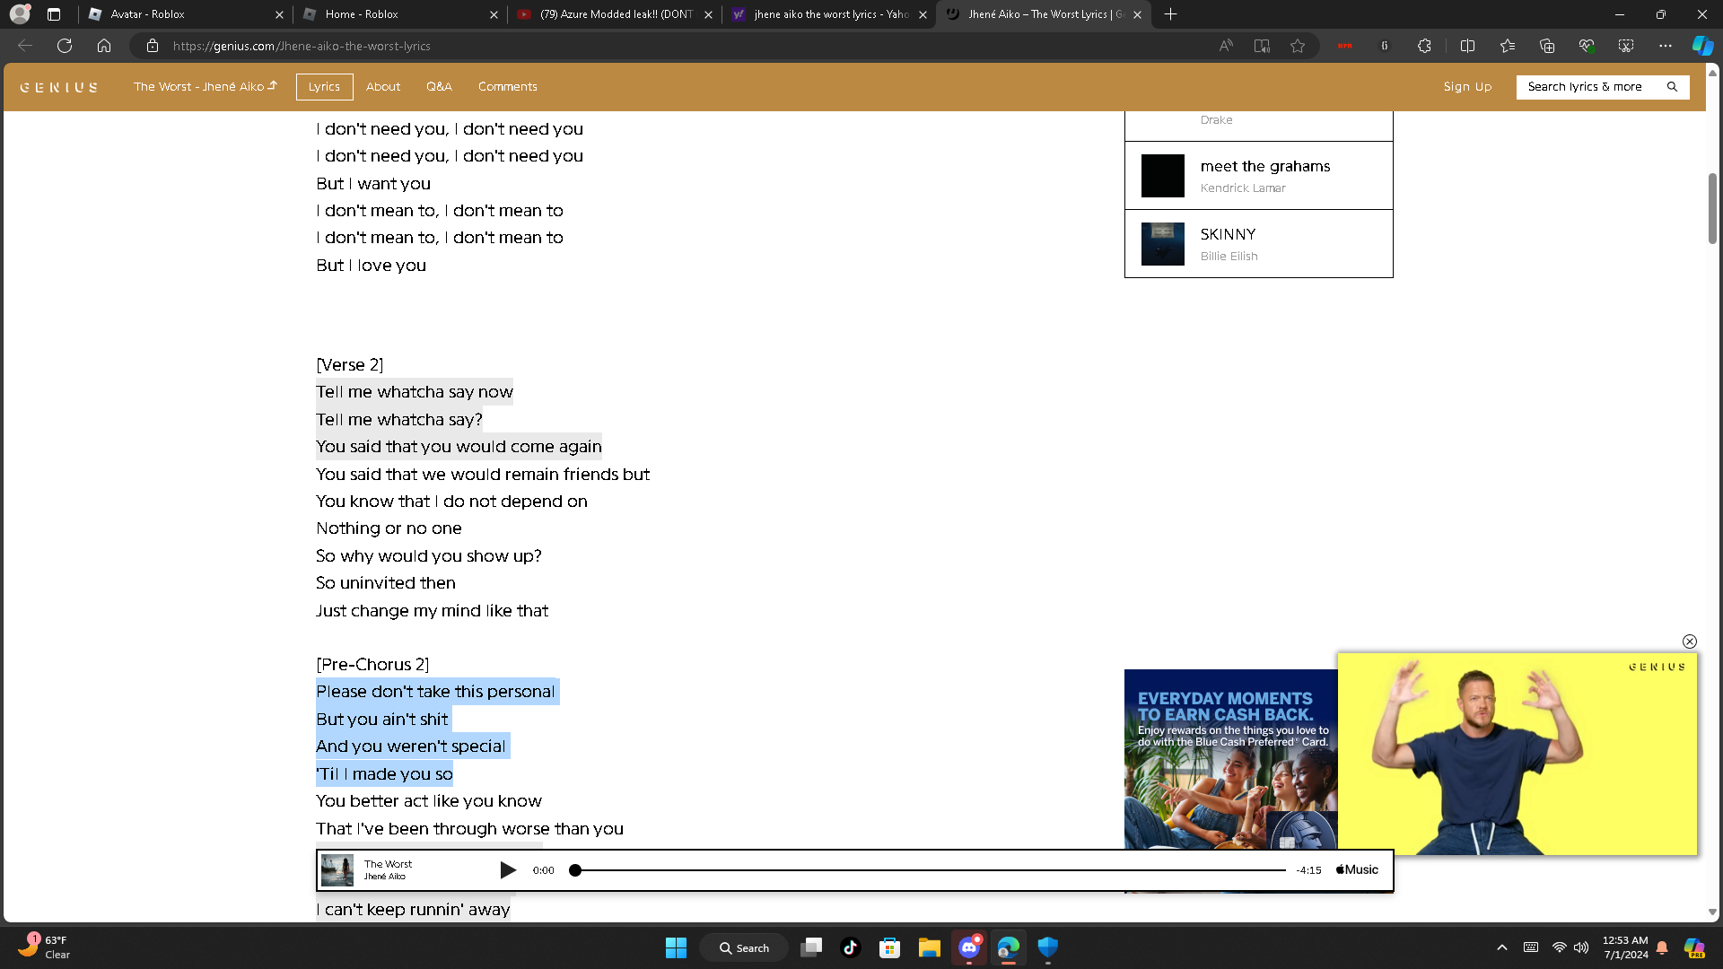Enable Read Aloud for this page
This screenshot has width=1723, height=969.
1226,46
